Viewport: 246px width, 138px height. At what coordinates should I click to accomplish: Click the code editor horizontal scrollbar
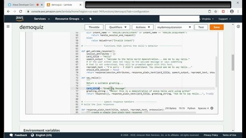point(138,112)
